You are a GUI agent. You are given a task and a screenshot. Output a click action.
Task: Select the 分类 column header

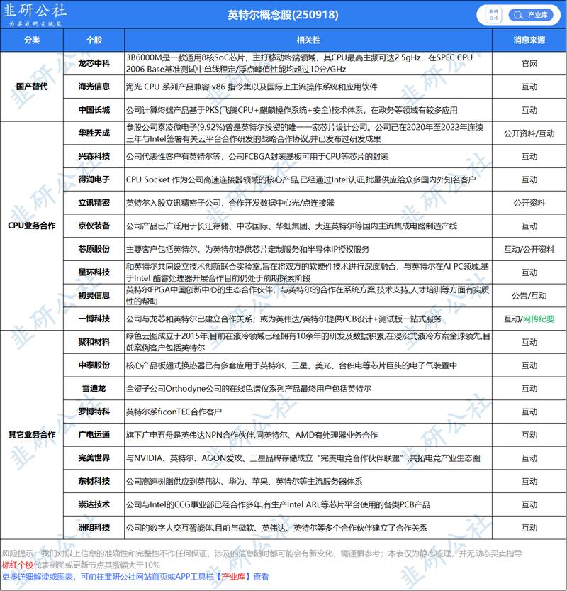tap(32, 40)
